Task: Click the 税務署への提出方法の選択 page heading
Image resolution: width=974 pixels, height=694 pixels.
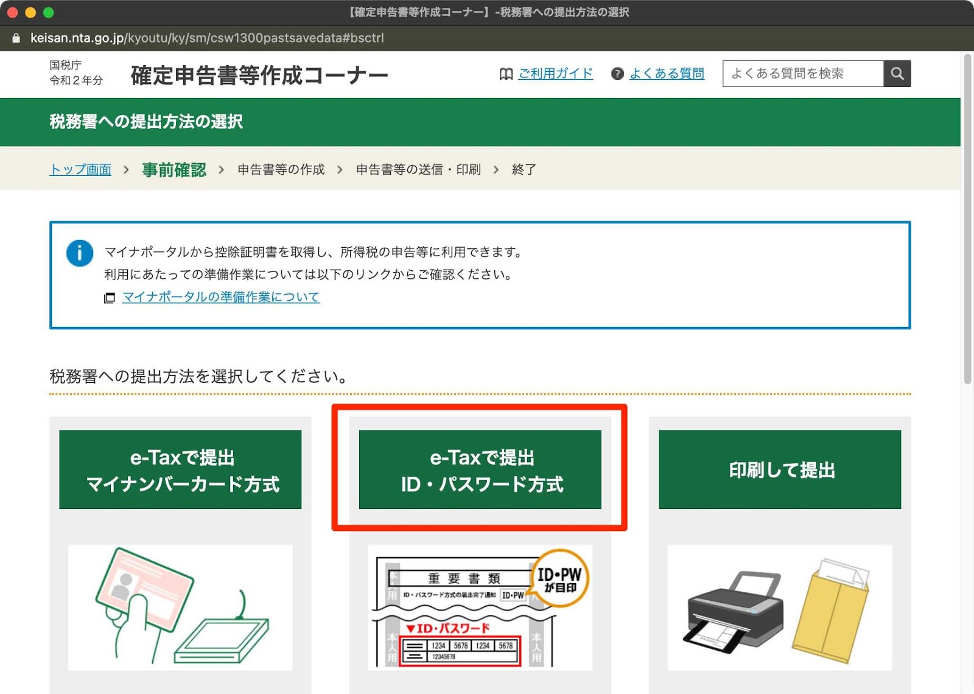Action: pos(146,122)
